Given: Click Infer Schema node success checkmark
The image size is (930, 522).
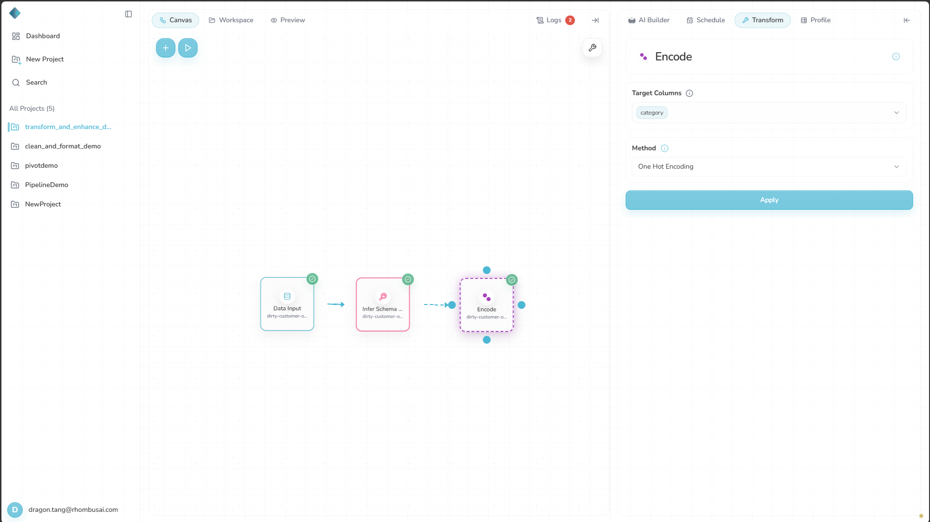Looking at the screenshot, I should [408, 279].
